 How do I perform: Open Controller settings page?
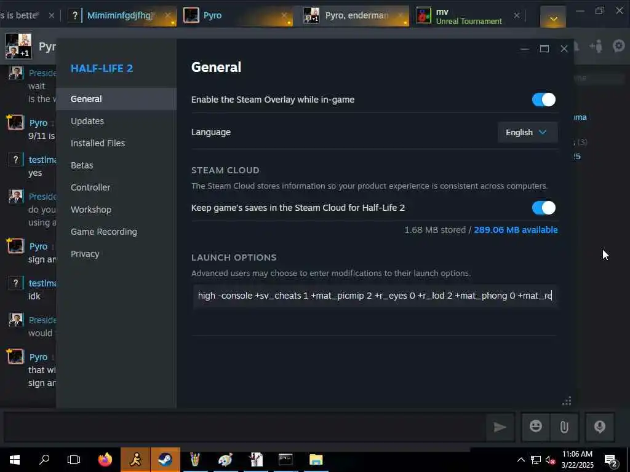[x=90, y=187]
